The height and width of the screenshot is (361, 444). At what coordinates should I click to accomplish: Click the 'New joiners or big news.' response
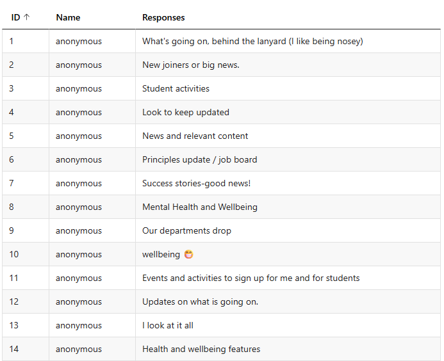tap(190, 65)
